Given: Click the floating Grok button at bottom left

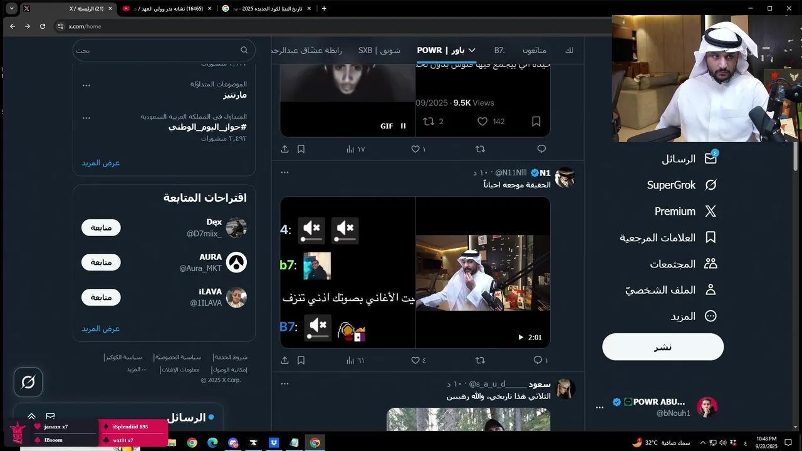Looking at the screenshot, I should tap(28, 382).
